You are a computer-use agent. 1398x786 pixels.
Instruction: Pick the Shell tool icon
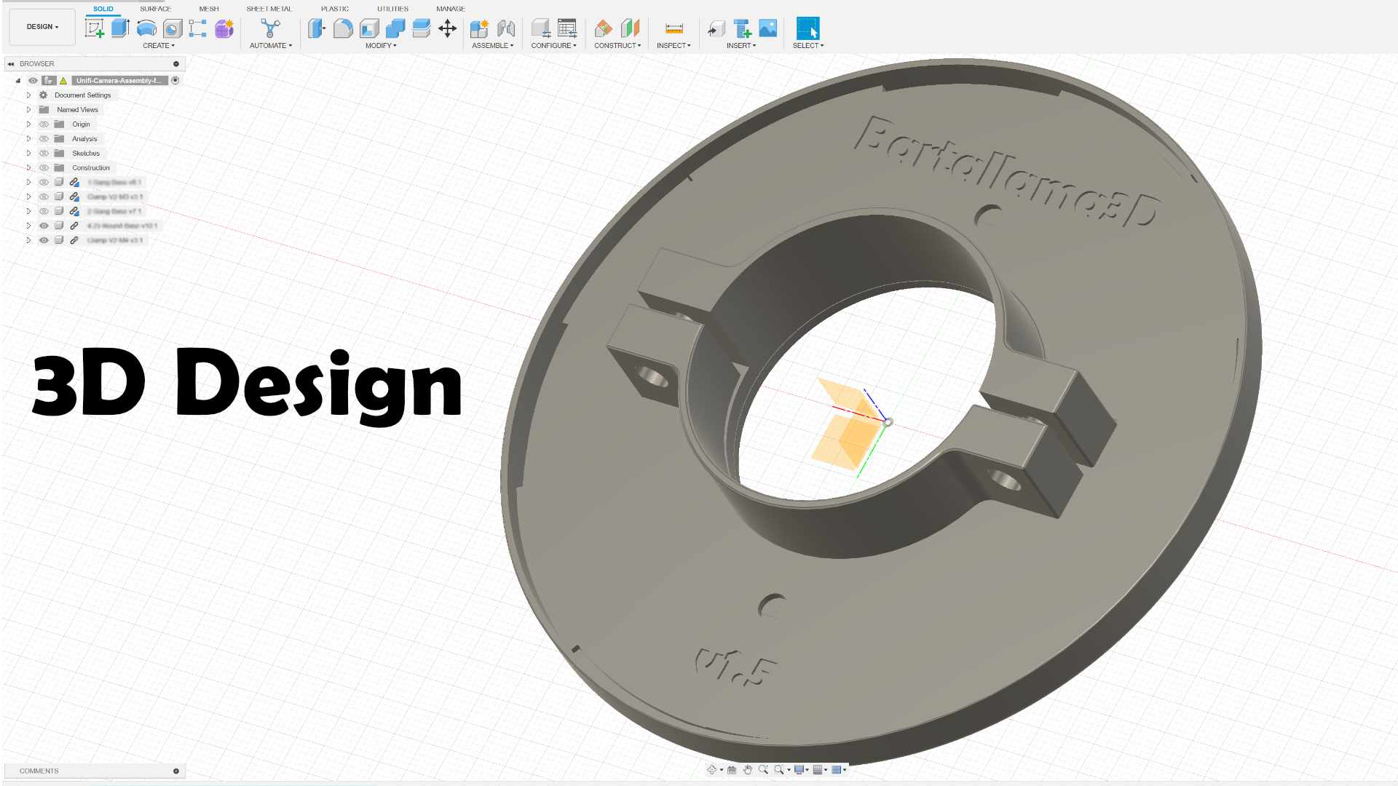tap(369, 28)
